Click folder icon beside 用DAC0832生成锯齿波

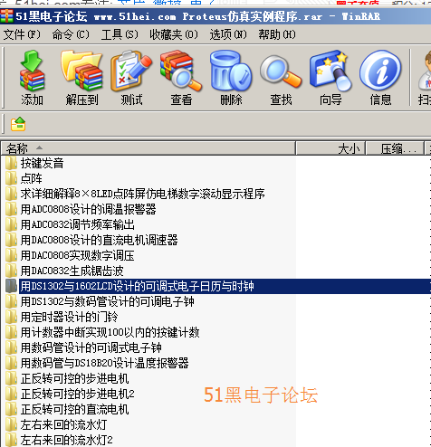point(11,271)
